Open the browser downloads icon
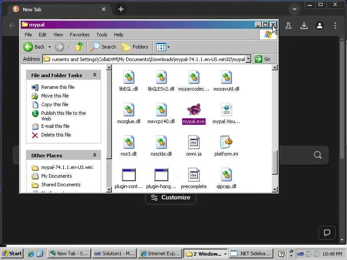Screen dimensions: 347x260 (304, 26)
